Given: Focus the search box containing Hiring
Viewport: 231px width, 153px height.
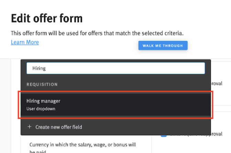Looking at the screenshot, I should tap(115, 68).
